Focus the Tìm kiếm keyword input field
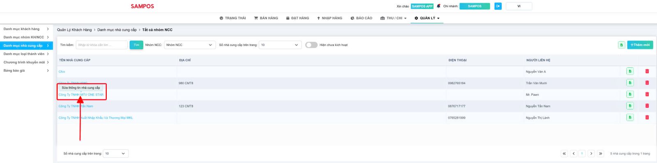Image resolution: width=657 pixels, height=163 pixels. (102, 45)
